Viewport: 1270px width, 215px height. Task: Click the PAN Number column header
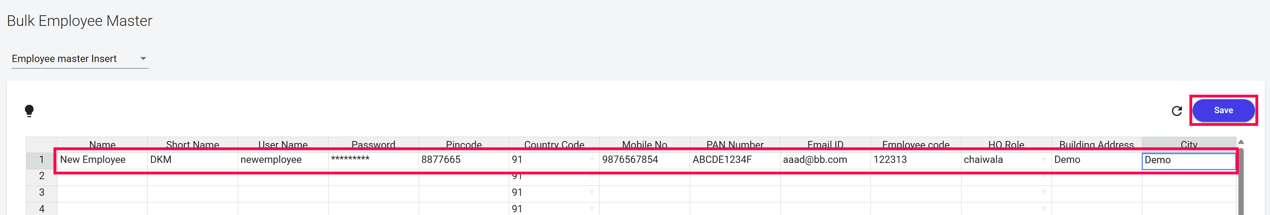pos(735,144)
